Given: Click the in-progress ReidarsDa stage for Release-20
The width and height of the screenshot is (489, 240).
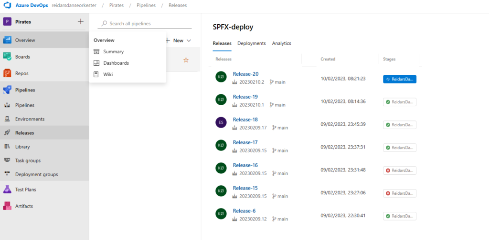Looking at the screenshot, I should tap(400, 79).
